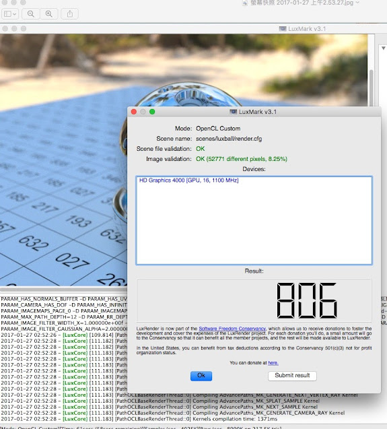The height and width of the screenshot is (429, 387).
Task: Click the PARAM_MAX_PATH_DEPTH=12 log line
Action: [x=64, y=317]
